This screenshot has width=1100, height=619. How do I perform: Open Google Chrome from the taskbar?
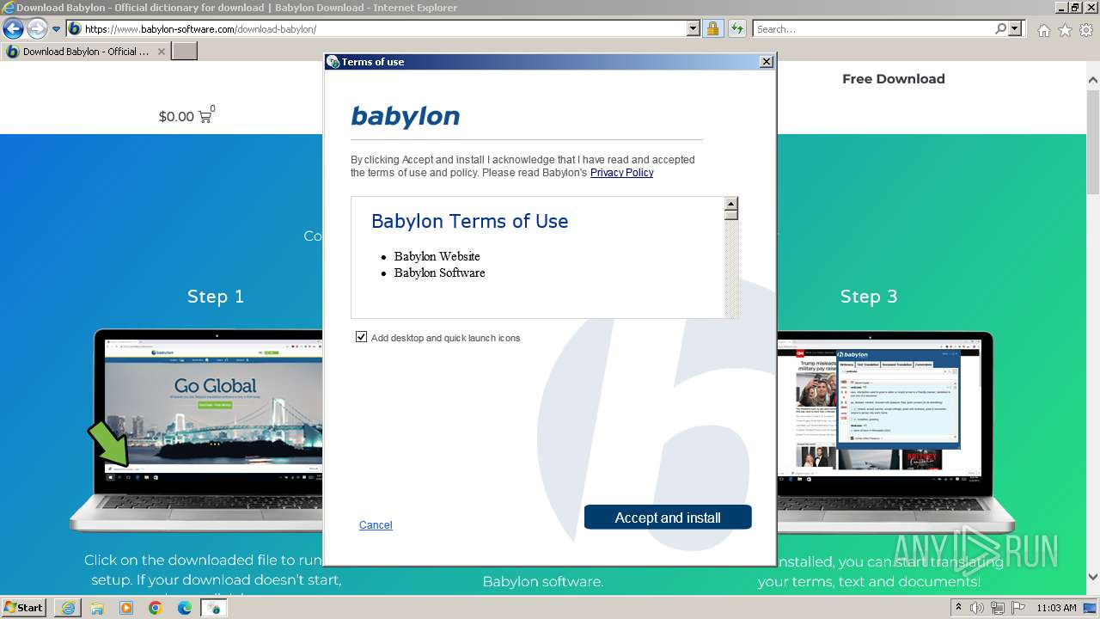click(x=156, y=608)
